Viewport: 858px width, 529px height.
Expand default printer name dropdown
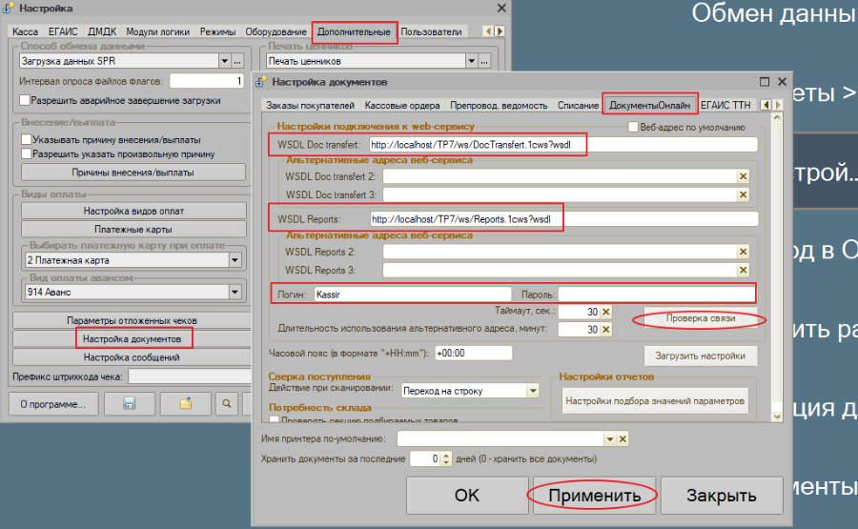610,438
